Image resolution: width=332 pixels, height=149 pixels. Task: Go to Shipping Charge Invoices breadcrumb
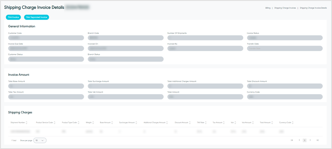point(284,7)
